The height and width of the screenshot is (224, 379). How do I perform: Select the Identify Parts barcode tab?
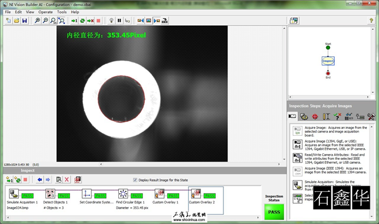point(349,117)
